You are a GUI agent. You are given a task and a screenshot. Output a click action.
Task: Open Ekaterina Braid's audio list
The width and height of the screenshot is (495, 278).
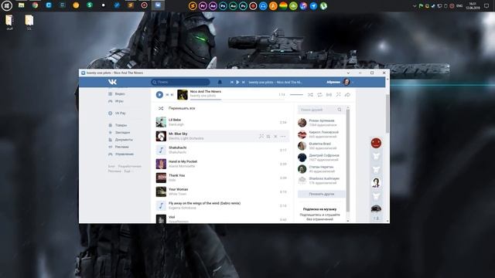(x=321, y=146)
